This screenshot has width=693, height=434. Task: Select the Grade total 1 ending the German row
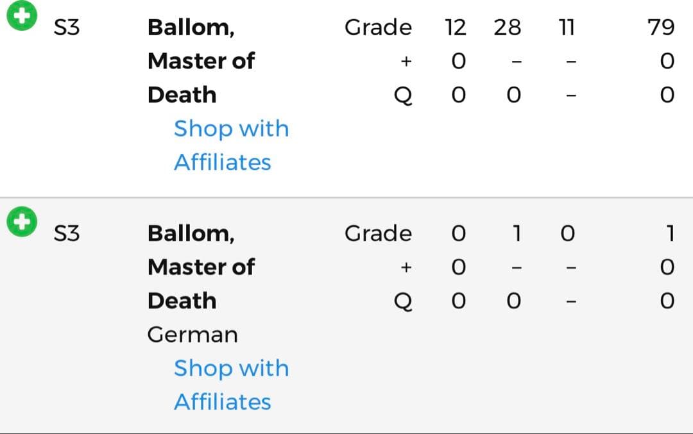(670, 233)
